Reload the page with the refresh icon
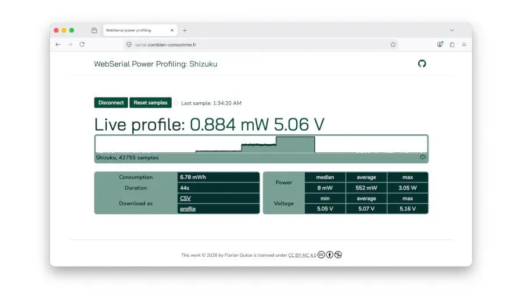Screen dimensions: 522x294 pyautogui.click(x=82, y=44)
